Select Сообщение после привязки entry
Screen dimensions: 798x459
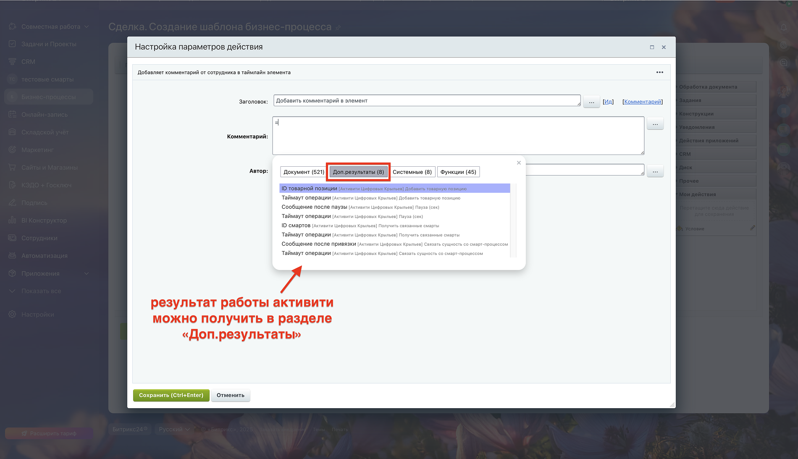pyautogui.click(x=318, y=244)
